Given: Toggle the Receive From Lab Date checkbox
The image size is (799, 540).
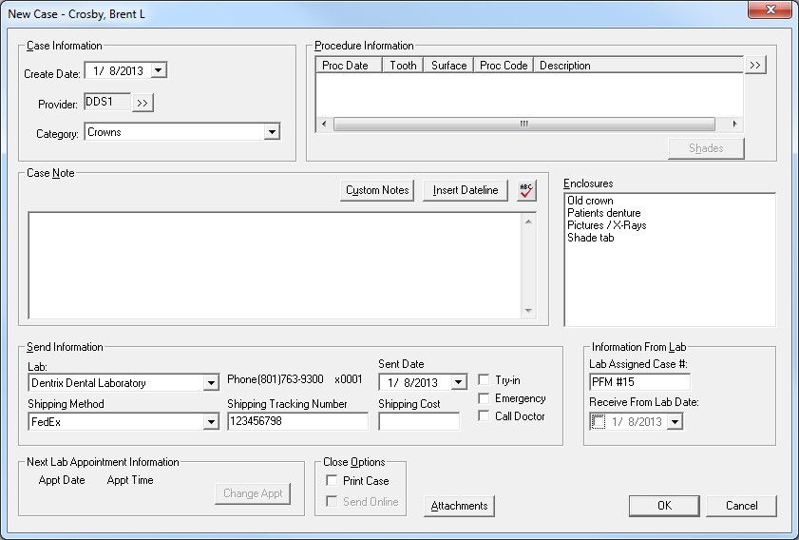Looking at the screenshot, I should pos(599,422).
